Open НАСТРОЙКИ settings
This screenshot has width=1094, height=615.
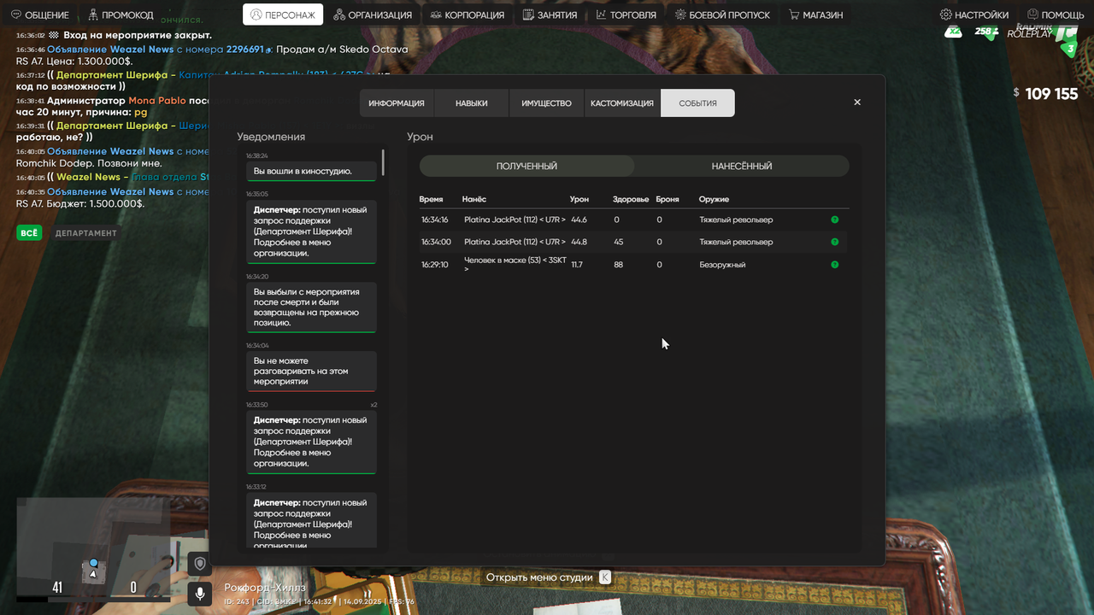point(973,15)
